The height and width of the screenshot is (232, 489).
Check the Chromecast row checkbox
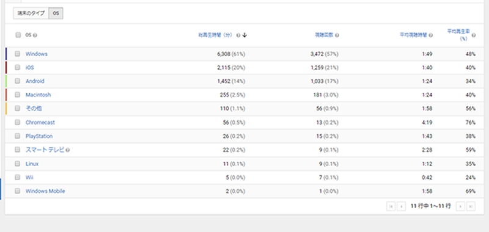coord(18,122)
